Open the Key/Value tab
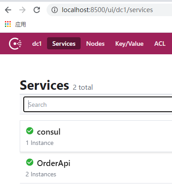 coord(129,44)
